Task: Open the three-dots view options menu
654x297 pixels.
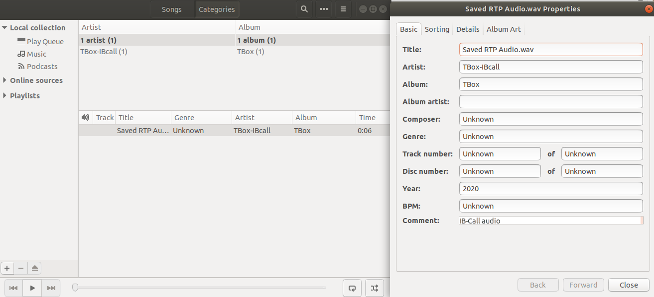Action: tap(324, 9)
